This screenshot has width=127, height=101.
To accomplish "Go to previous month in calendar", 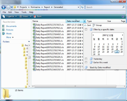I will pyautogui.click(x=93, y=35).
